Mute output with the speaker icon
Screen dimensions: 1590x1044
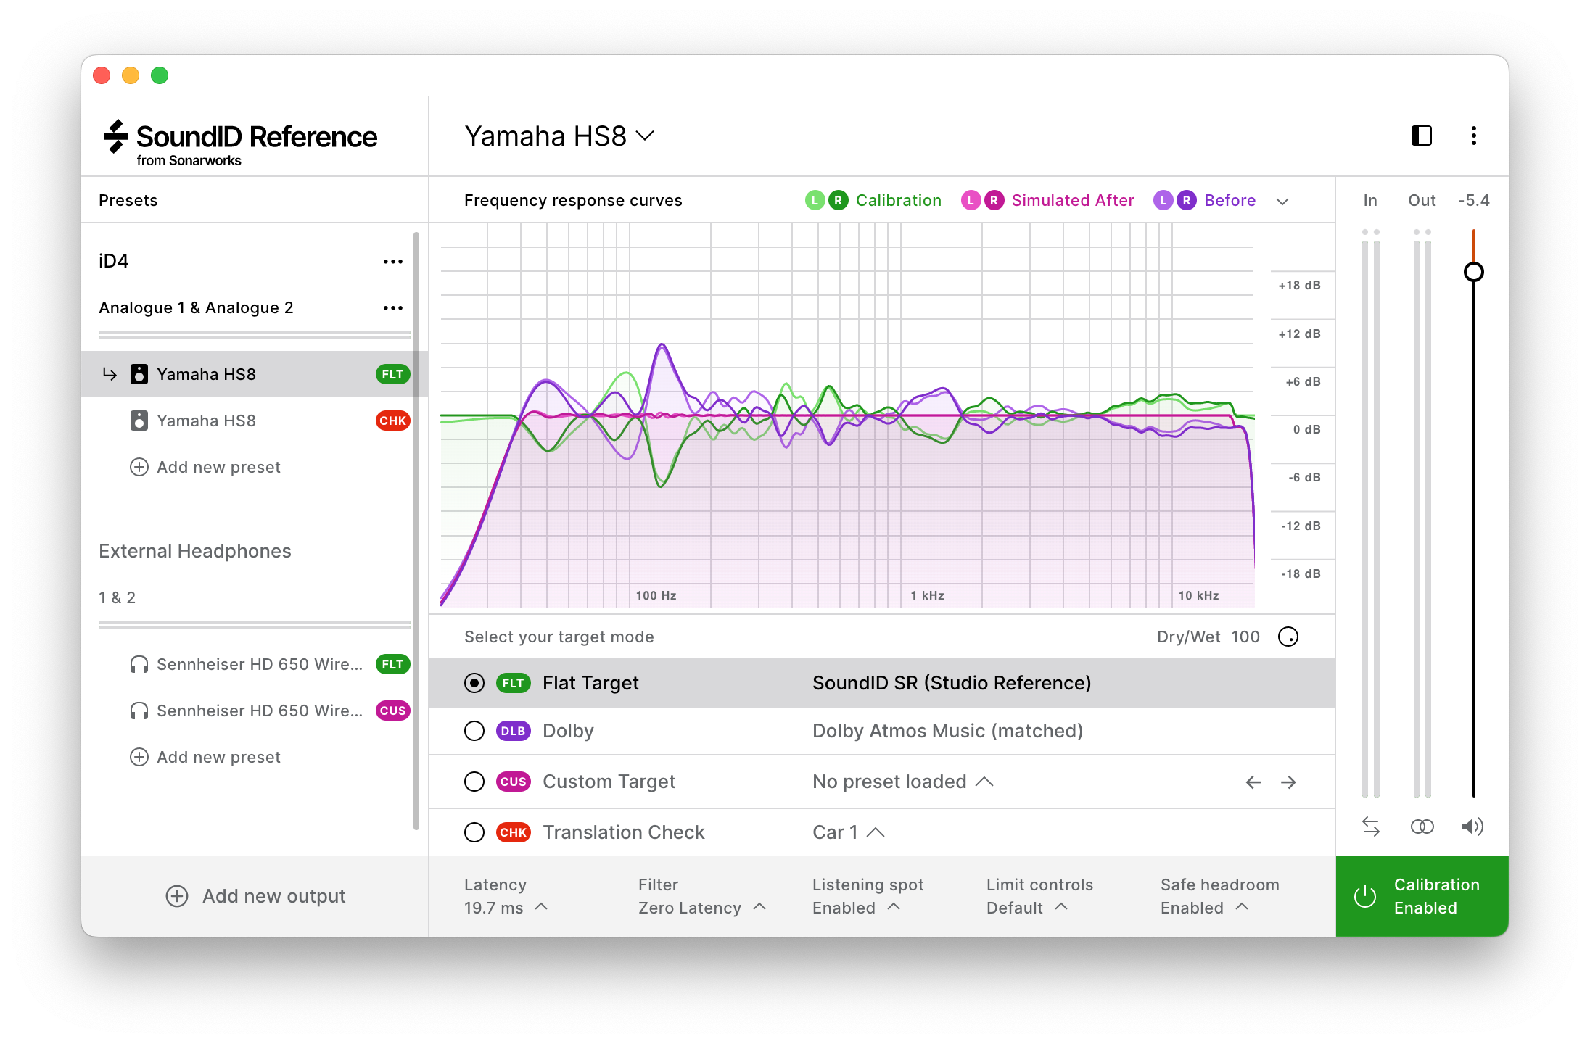(1472, 826)
